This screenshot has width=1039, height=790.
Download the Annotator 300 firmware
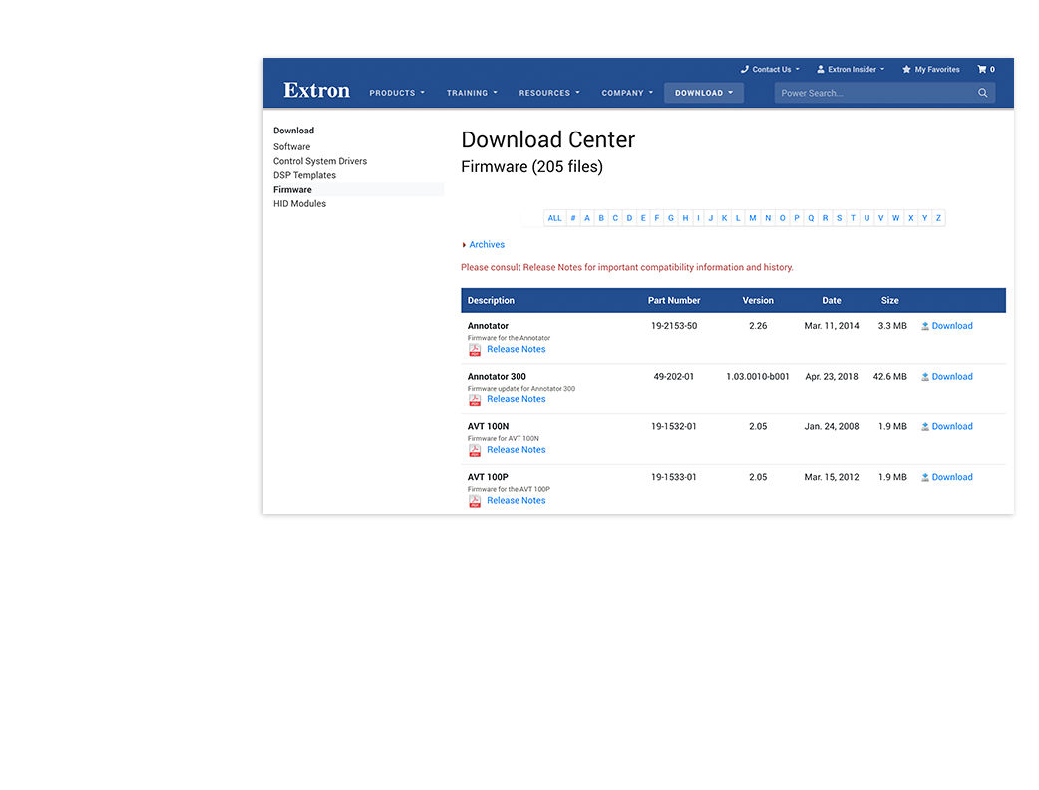(x=952, y=377)
